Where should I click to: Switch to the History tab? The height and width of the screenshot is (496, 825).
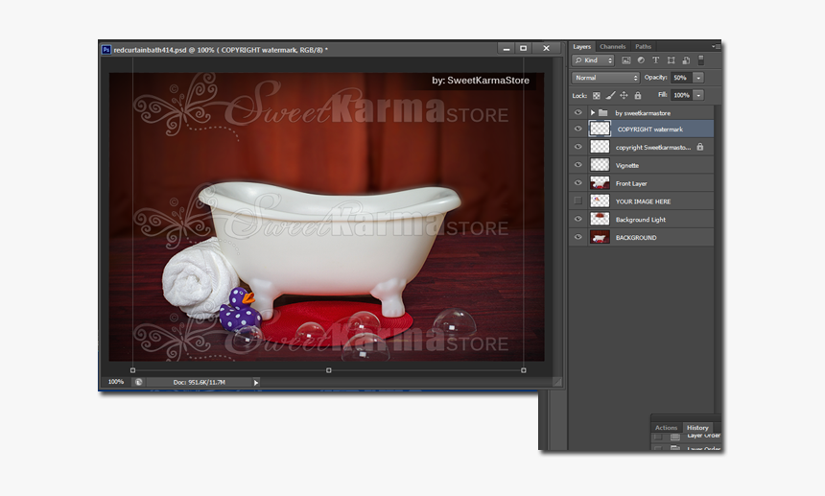tap(697, 428)
